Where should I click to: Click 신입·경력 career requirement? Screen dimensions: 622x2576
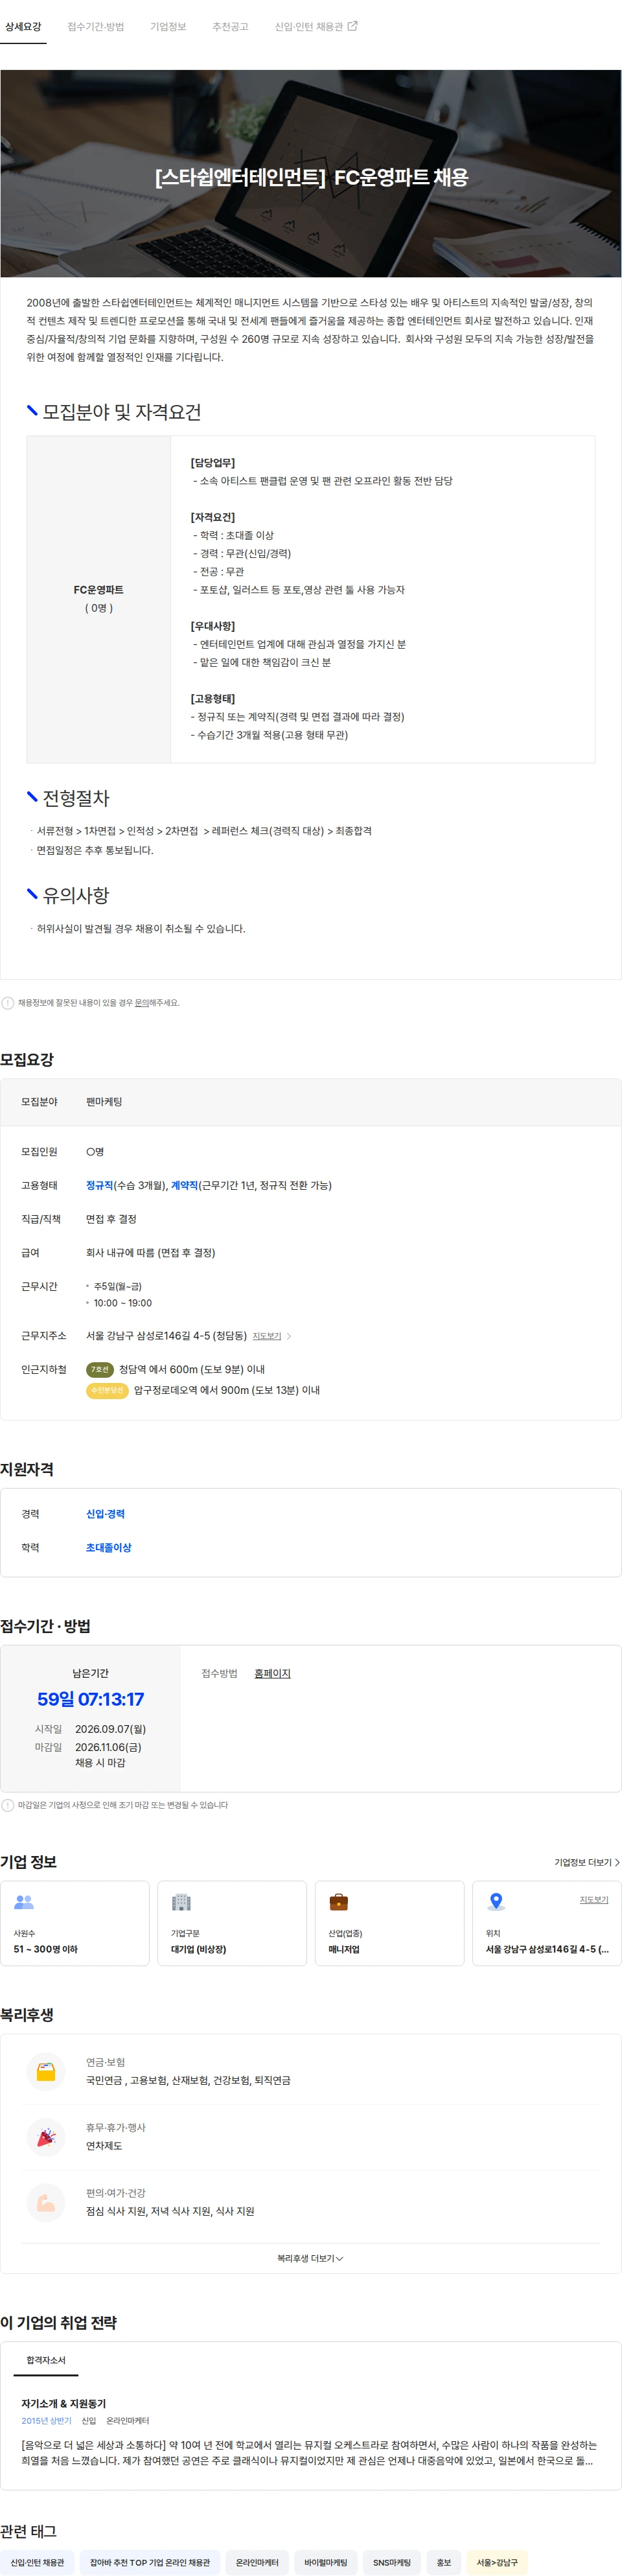pyautogui.click(x=105, y=1514)
